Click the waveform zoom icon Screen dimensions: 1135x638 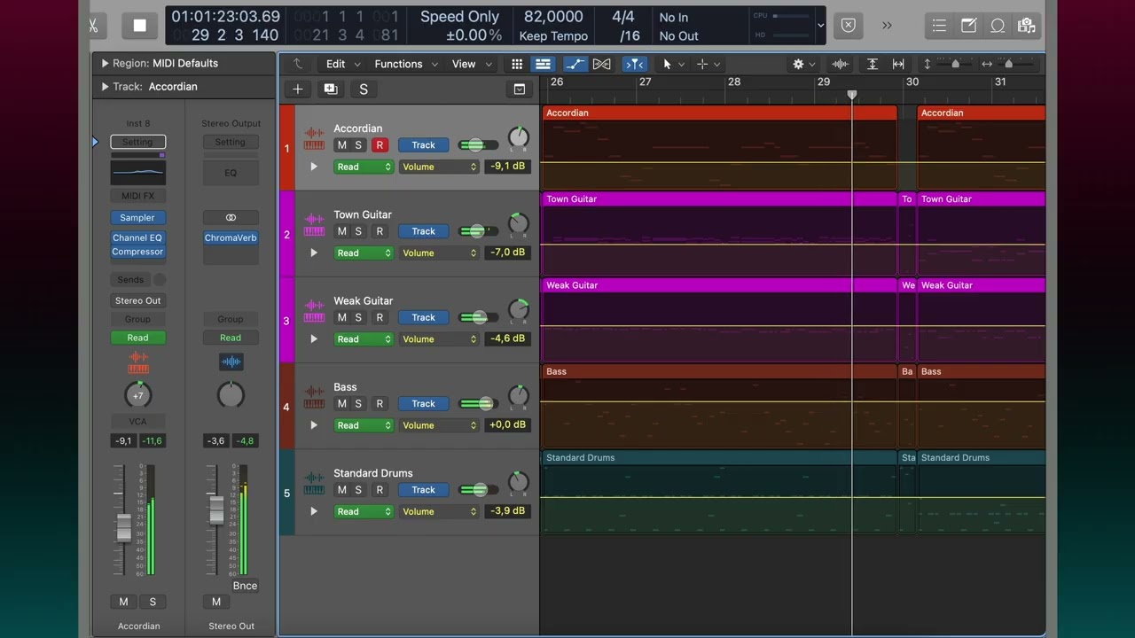[x=840, y=64]
